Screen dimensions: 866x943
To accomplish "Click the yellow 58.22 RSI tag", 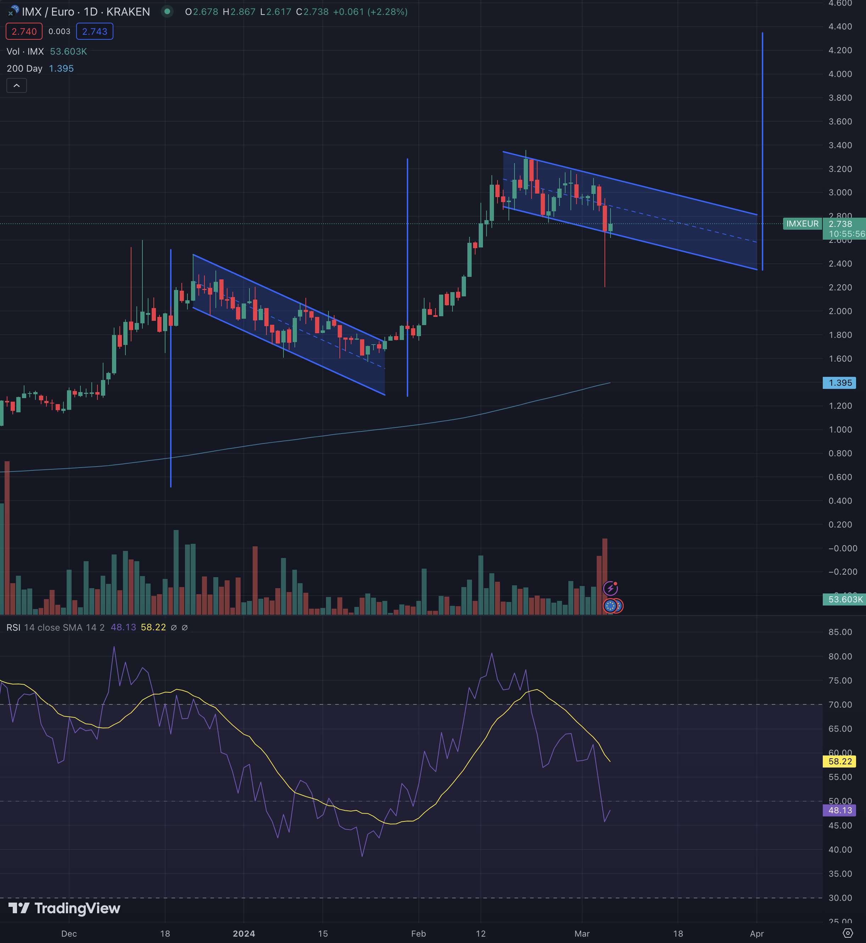I will (840, 761).
